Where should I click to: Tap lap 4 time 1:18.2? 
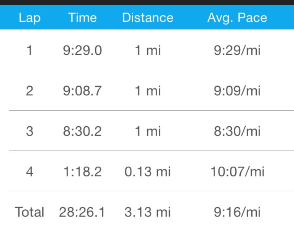[82, 172]
